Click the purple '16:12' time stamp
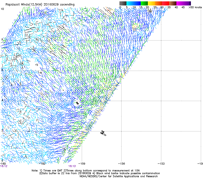The height and width of the screenshot is (178, 203). 4,166
